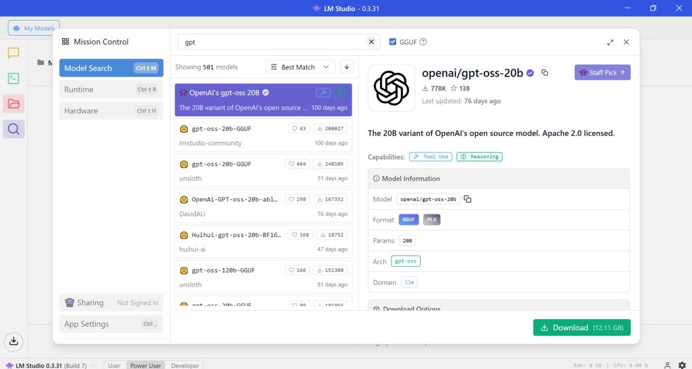Image resolution: width=692 pixels, height=369 pixels.
Task: Select the Model Search tab
Action: pyautogui.click(x=111, y=68)
